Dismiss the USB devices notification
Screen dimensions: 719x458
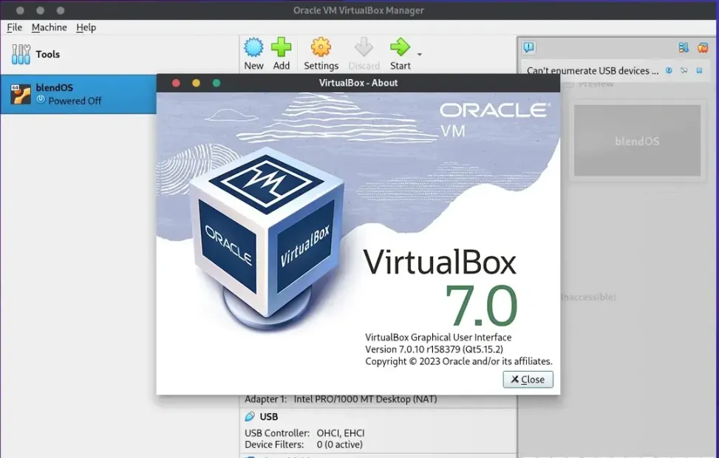699,71
